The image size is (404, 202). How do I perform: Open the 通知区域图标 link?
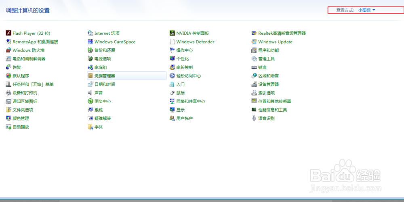click(x=25, y=101)
